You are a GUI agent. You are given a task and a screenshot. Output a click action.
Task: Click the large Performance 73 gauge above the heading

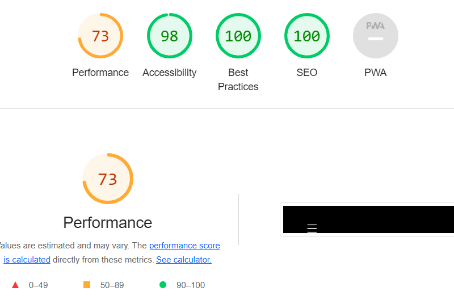coord(108,179)
